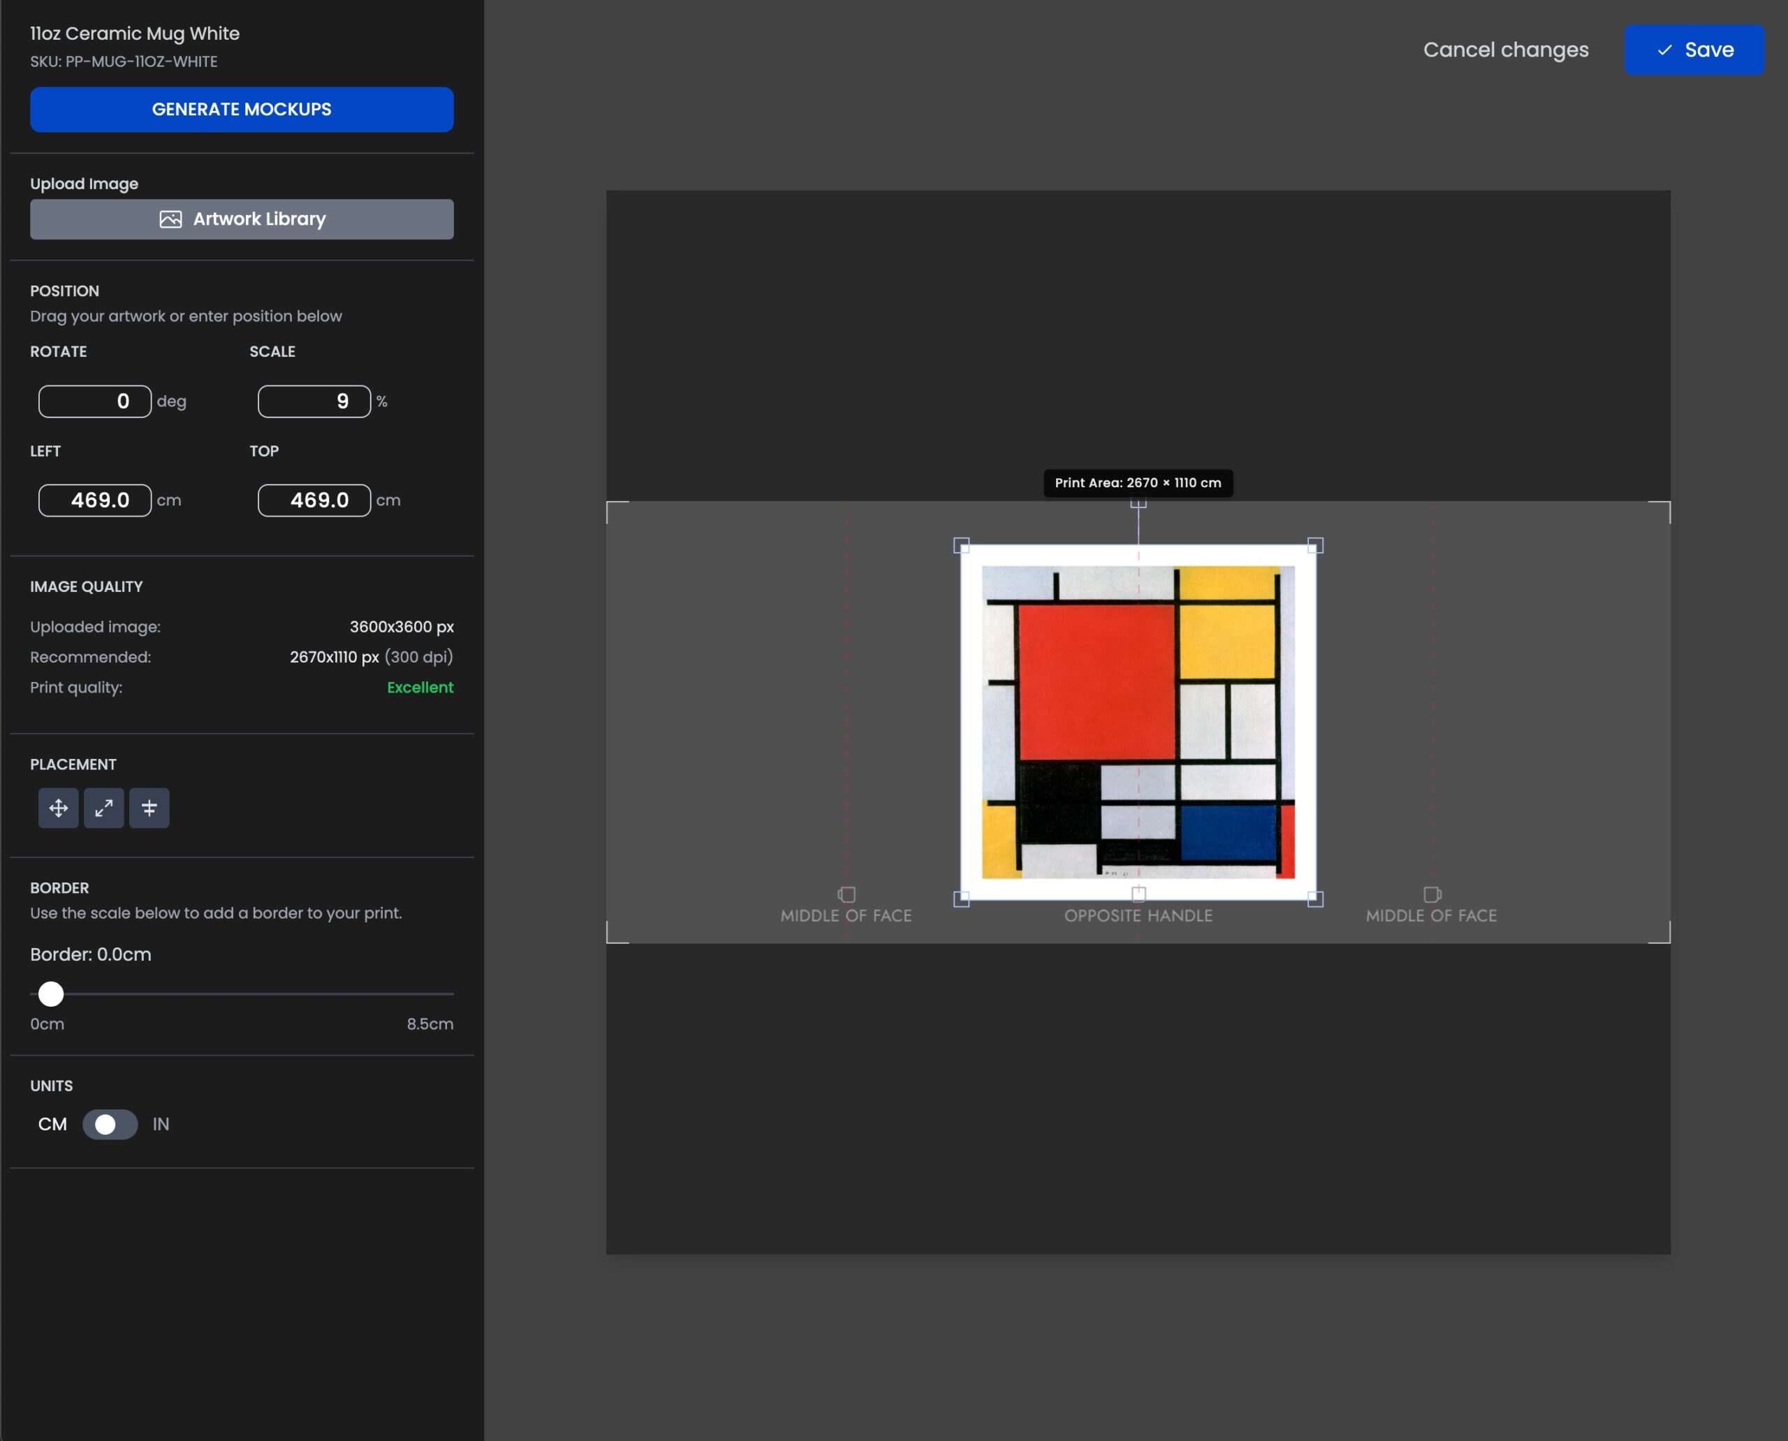Click the top-right corner handle of artwork

1315,545
